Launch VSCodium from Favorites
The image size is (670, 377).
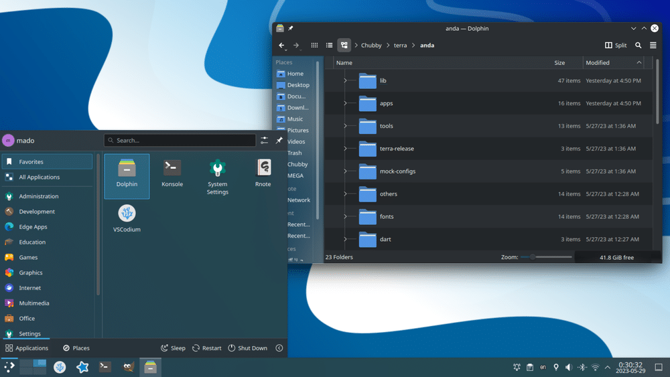click(127, 218)
